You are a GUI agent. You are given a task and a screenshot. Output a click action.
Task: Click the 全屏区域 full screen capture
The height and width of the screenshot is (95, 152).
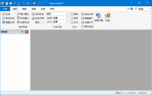pos(23,22)
